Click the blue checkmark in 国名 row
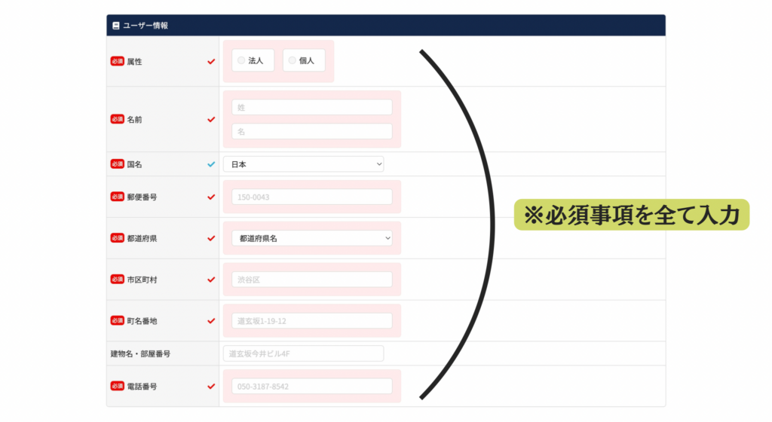Screen dimensions: 772x422 click(x=211, y=164)
